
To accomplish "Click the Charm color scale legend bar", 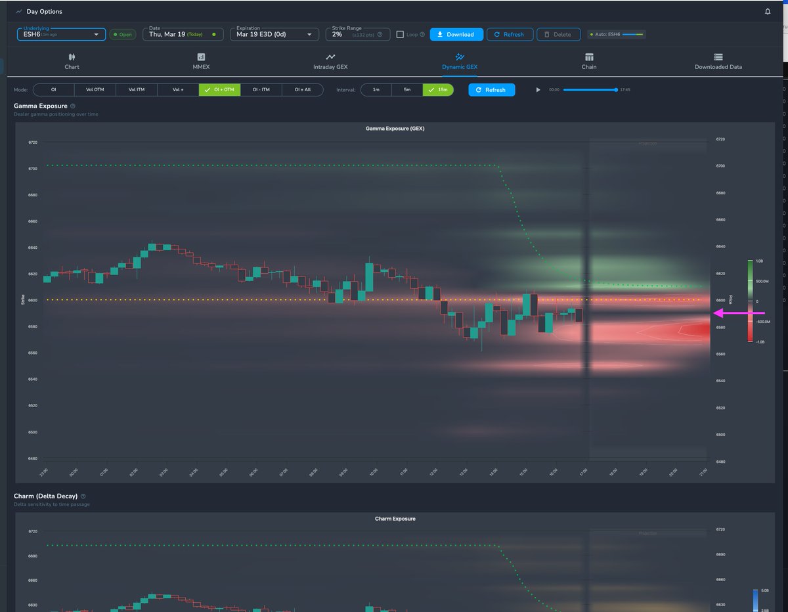I will 755,600.
